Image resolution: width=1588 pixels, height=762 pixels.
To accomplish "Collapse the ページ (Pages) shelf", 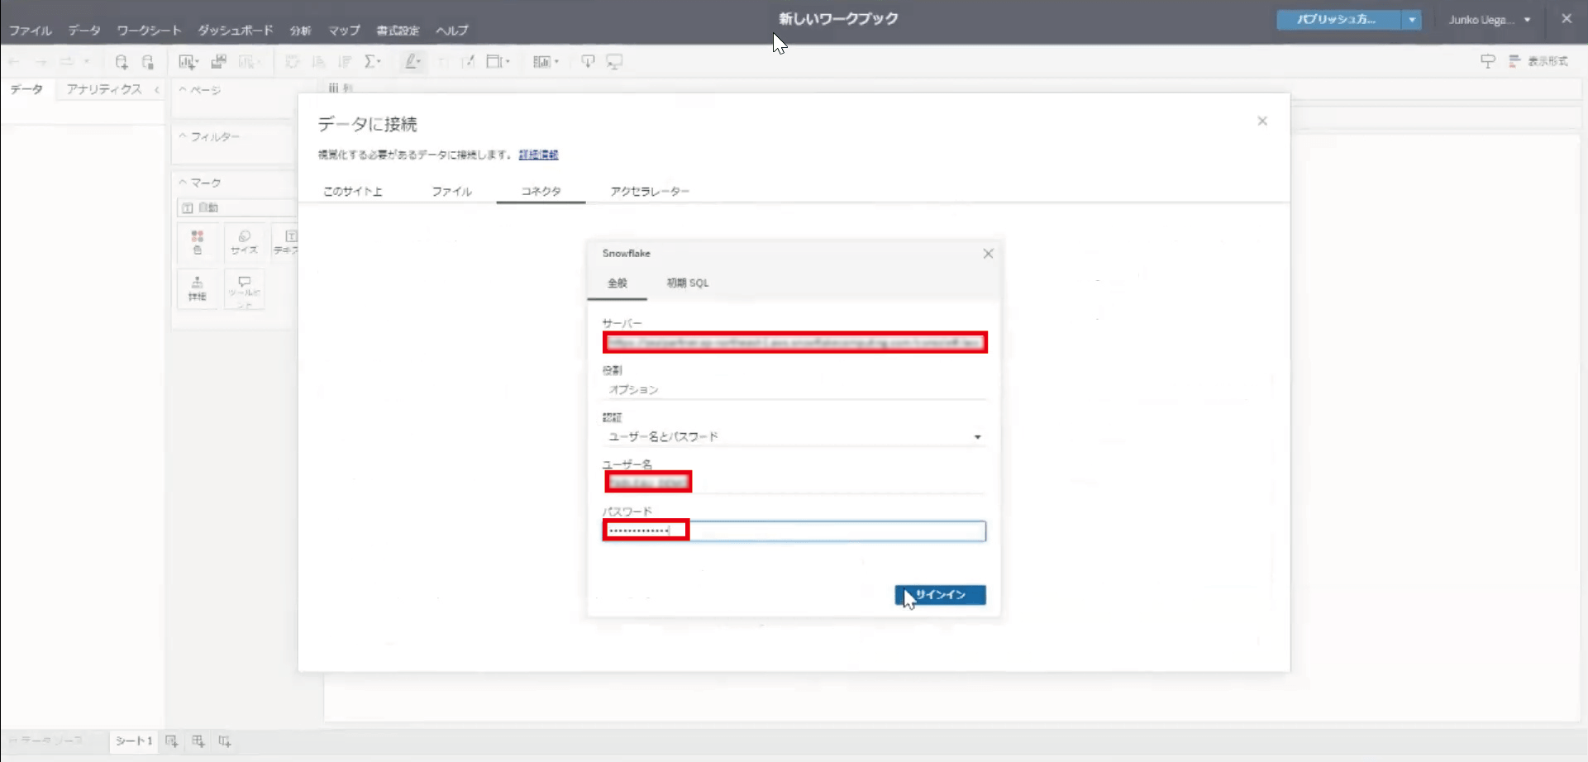I will 183,89.
